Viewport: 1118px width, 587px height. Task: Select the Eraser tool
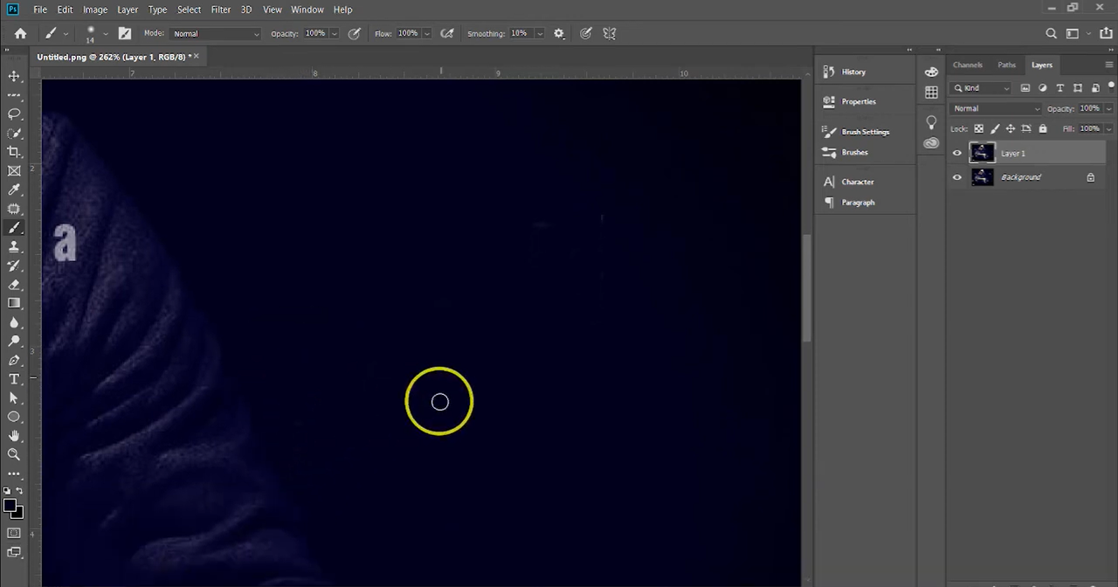click(14, 285)
